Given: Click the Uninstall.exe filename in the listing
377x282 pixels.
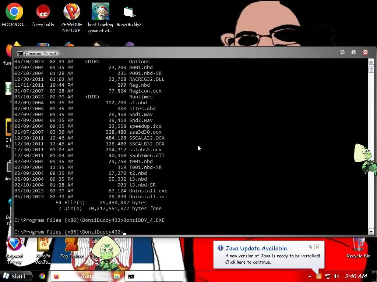Looking at the screenshot, I should point(148,191).
